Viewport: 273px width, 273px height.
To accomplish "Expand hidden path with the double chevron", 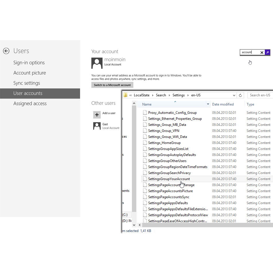I will [130, 95].
